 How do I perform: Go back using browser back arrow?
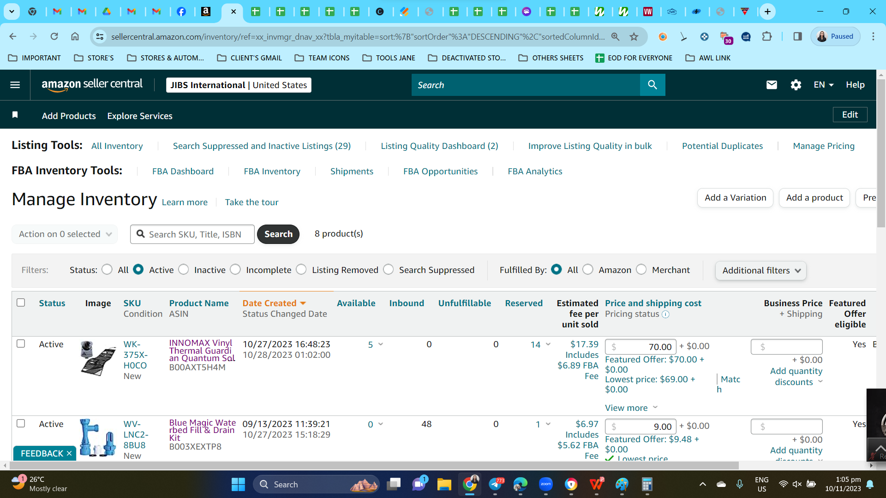coord(13,36)
